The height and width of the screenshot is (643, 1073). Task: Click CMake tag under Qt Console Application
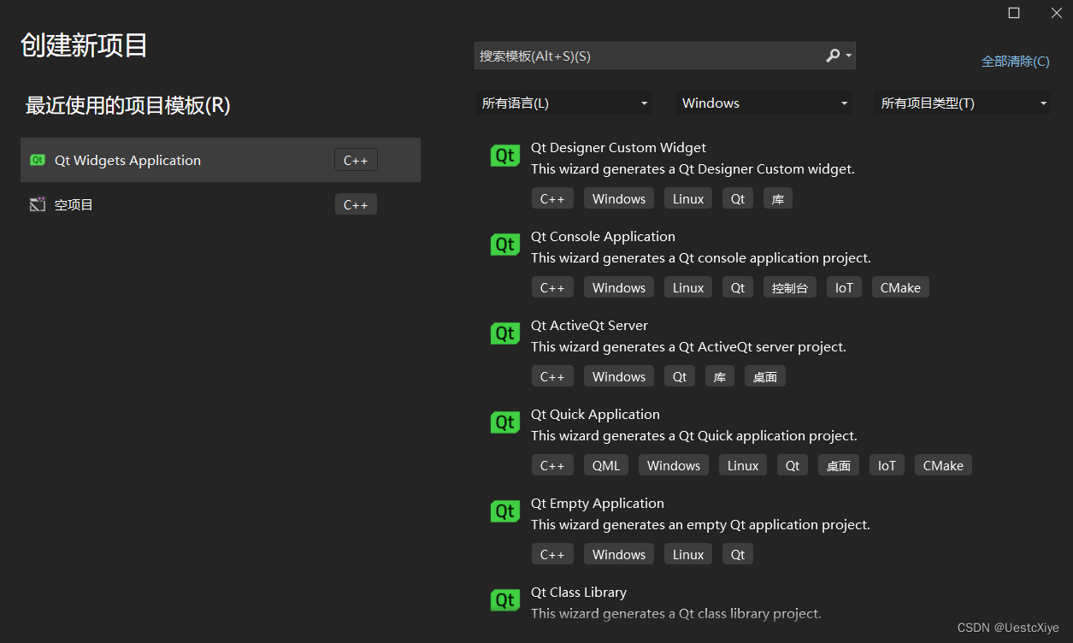(900, 288)
